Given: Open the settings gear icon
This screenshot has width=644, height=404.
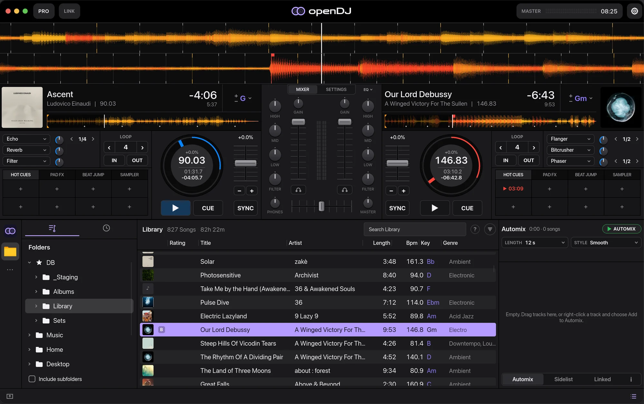Looking at the screenshot, I should pos(634,11).
